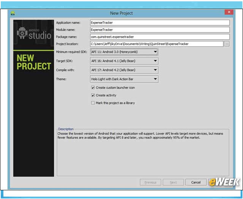Click the Target SDK label
Viewport: 243px width, 199px height.
click(64, 61)
